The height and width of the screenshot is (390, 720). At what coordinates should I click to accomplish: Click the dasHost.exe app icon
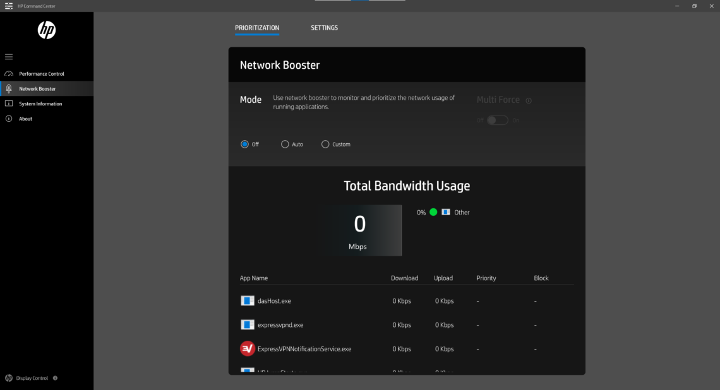point(247,301)
